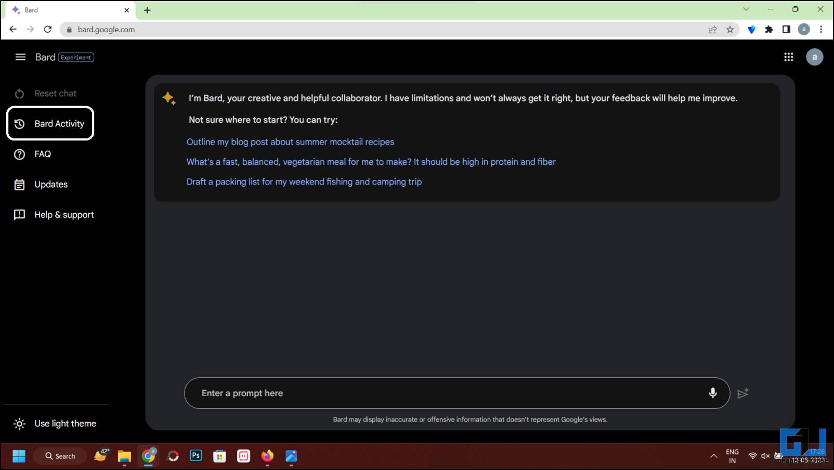Open Chrome three-dot menu

point(821,30)
